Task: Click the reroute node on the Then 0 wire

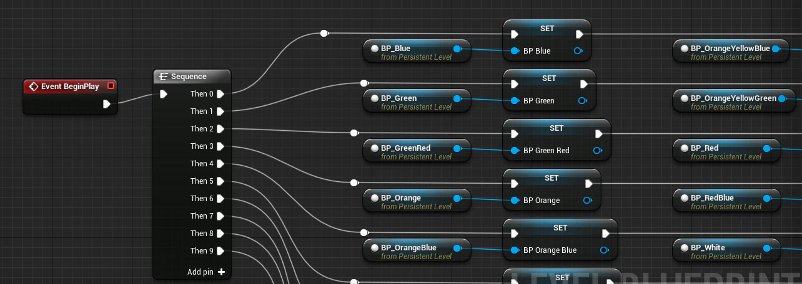Action: (324, 33)
